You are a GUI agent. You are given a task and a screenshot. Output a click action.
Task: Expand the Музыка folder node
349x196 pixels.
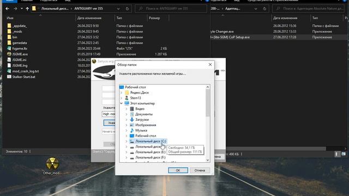pyautogui.click(x=127, y=131)
